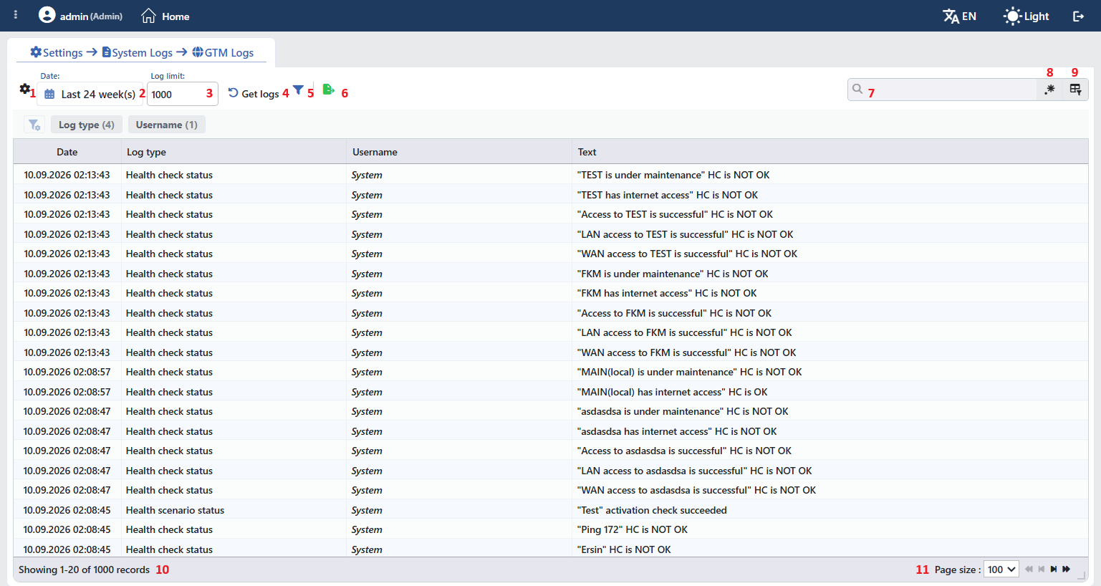Viewport: 1101px width, 586px height.
Task: Click the asterisk icon in the search bar
Action: click(x=1049, y=90)
